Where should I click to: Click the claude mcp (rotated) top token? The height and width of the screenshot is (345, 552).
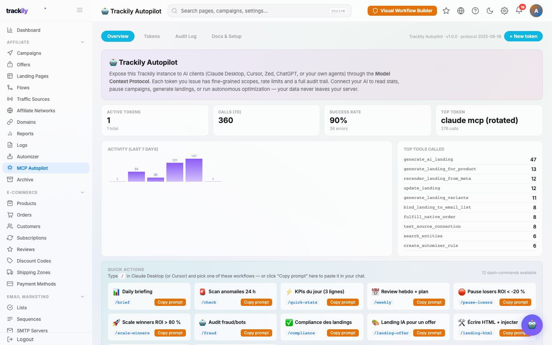pos(480,120)
